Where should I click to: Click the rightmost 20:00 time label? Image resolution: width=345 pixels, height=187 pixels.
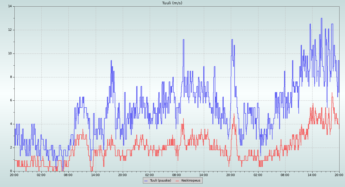[339, 175]
